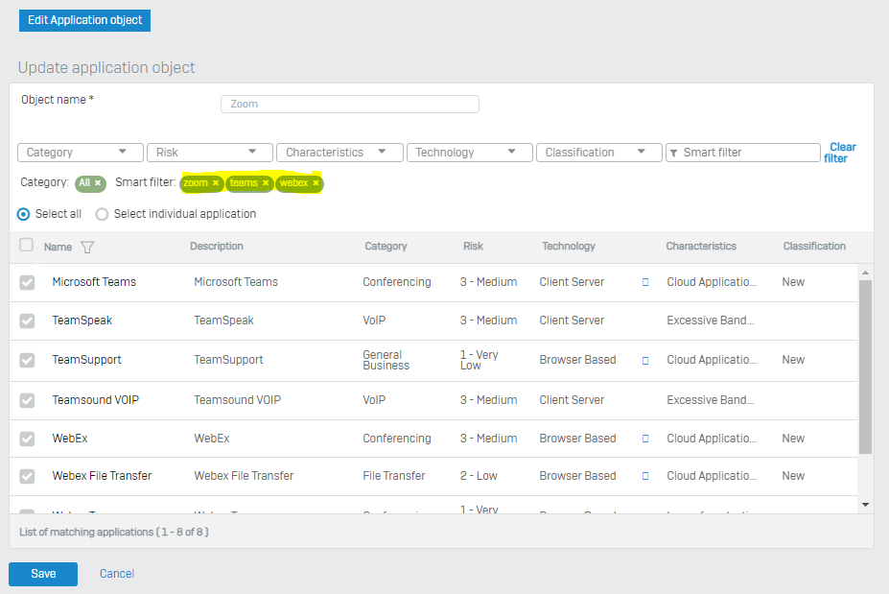Click the Object name field
This screenshot has height=594, width=889.
pyautogui.click(x=350, y=104)
